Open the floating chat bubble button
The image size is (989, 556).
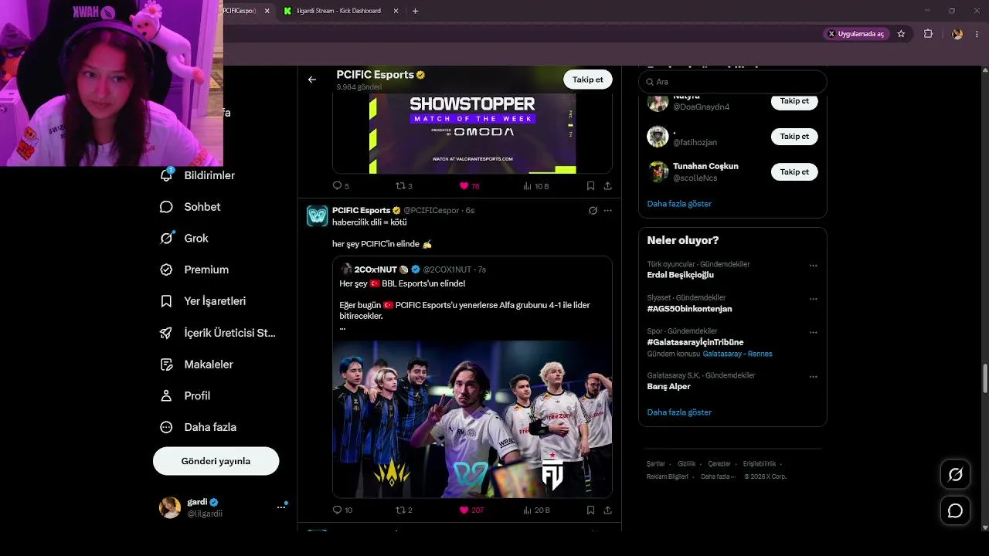click(x=955, y=510)
